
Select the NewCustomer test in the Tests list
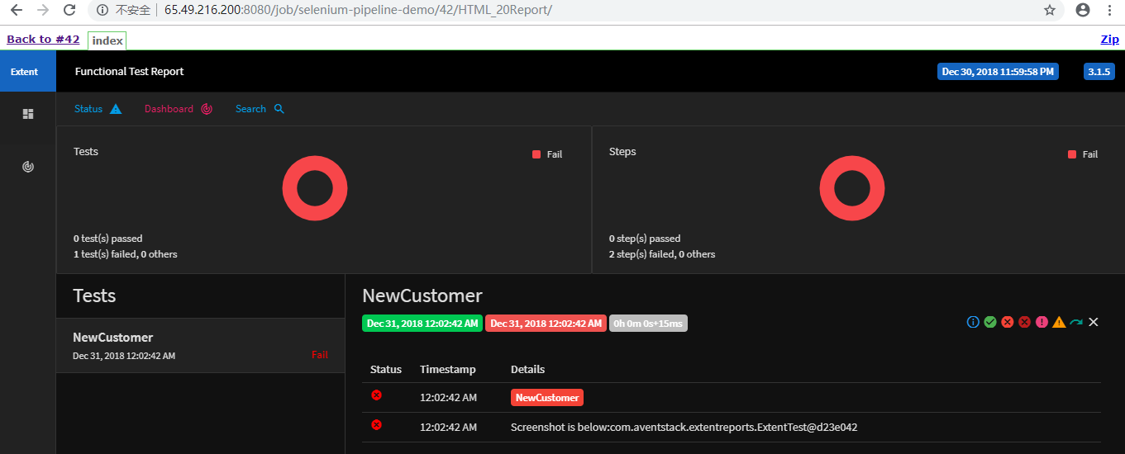click(200, 345)
